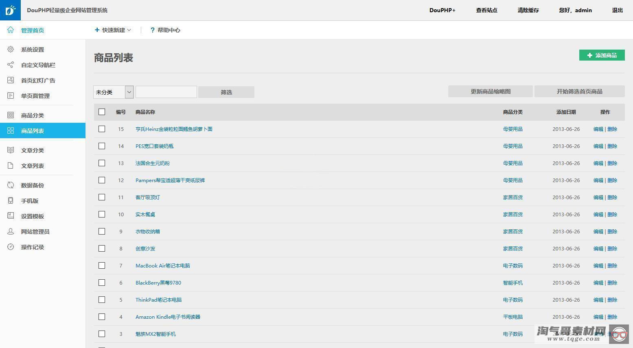Image resolution: width=633 pixels, height=348 pixels.
Task: Click the image icon for 首页幻灯广告
Action: pyautogui.click(x=11, y=80)
